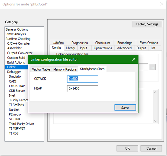Select Output Converter category
The image size is (167, 156).
pos(20,53)
